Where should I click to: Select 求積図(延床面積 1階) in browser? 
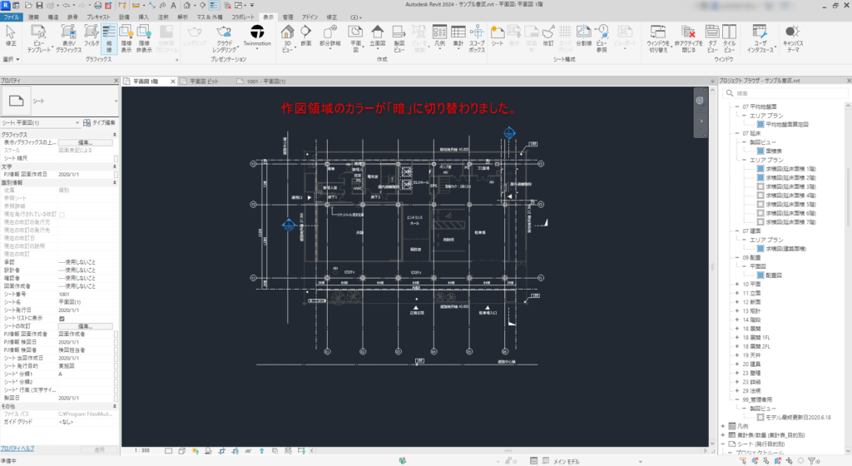click(x=790, y=169)
